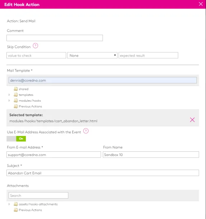This screenshot has height=219, width=206.
Task: Click the Attachments Search field
Action: [x=38, y=195]
